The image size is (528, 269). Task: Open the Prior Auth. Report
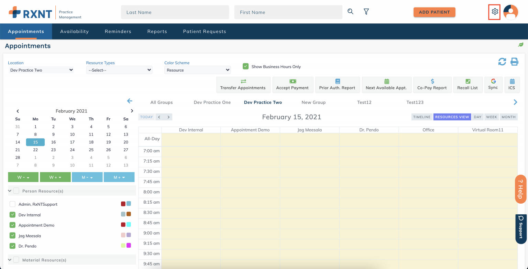(337, 85)
